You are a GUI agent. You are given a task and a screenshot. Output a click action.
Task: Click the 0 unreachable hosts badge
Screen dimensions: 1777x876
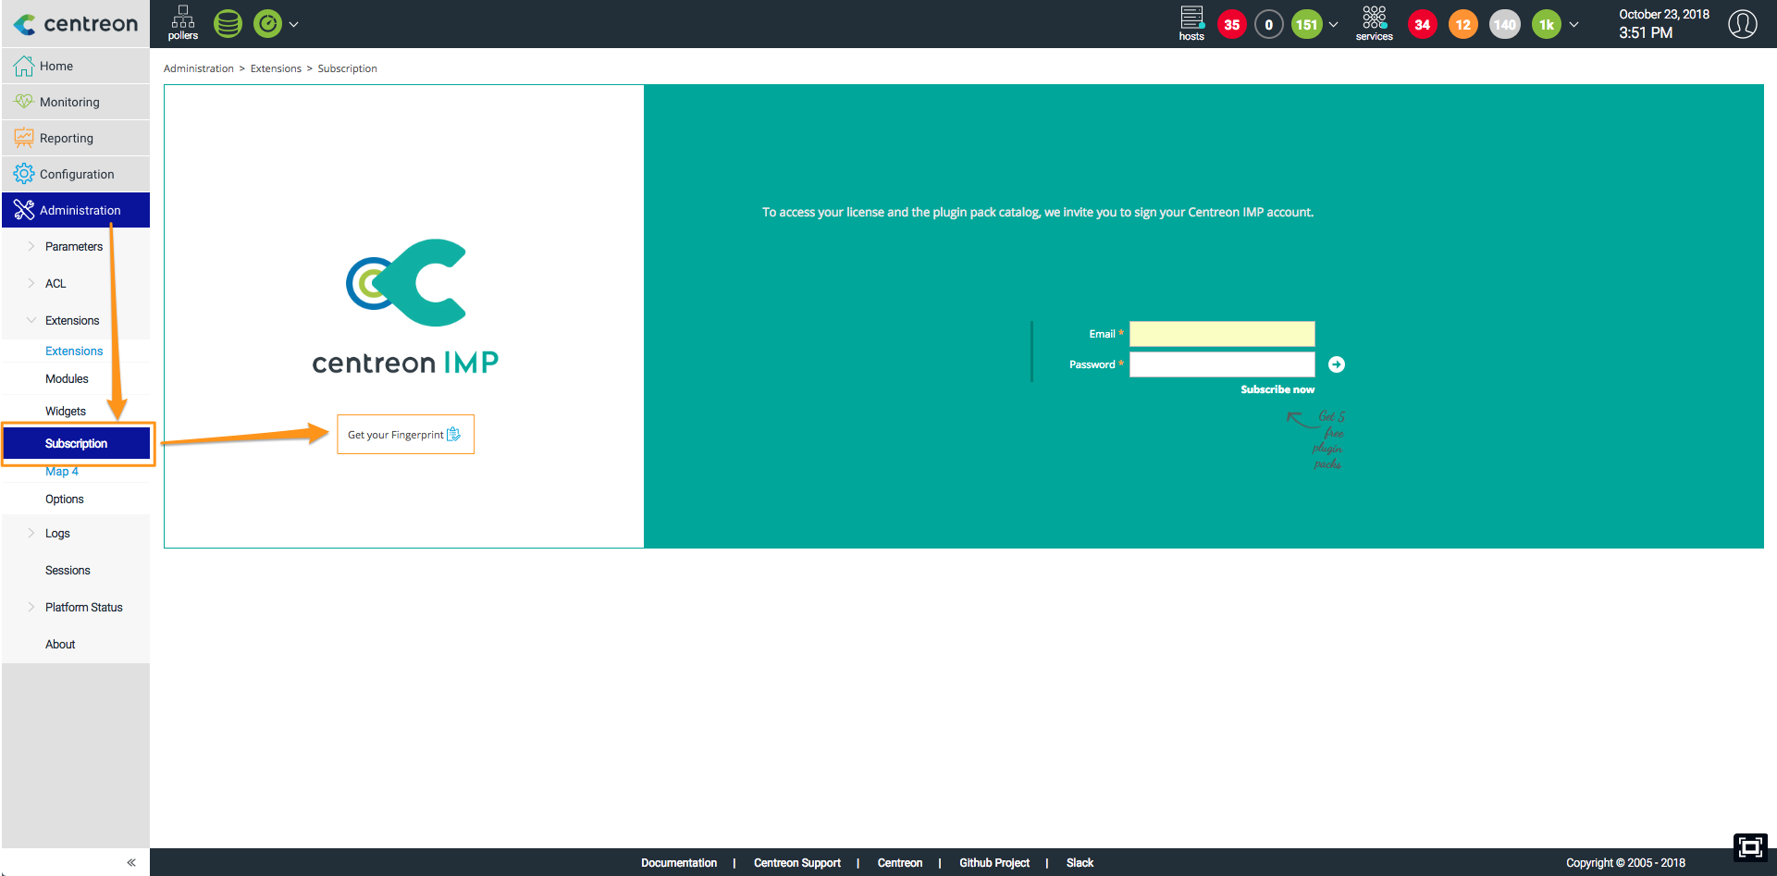(x=1268, y=25)
